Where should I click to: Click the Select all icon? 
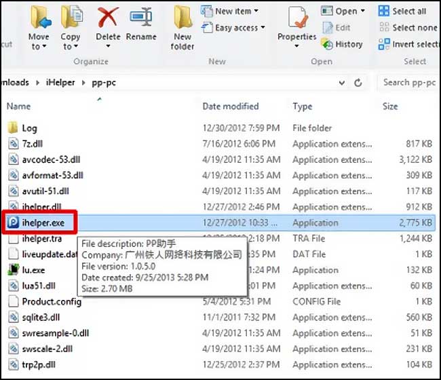pyautogui.click(x=384, y=11)
